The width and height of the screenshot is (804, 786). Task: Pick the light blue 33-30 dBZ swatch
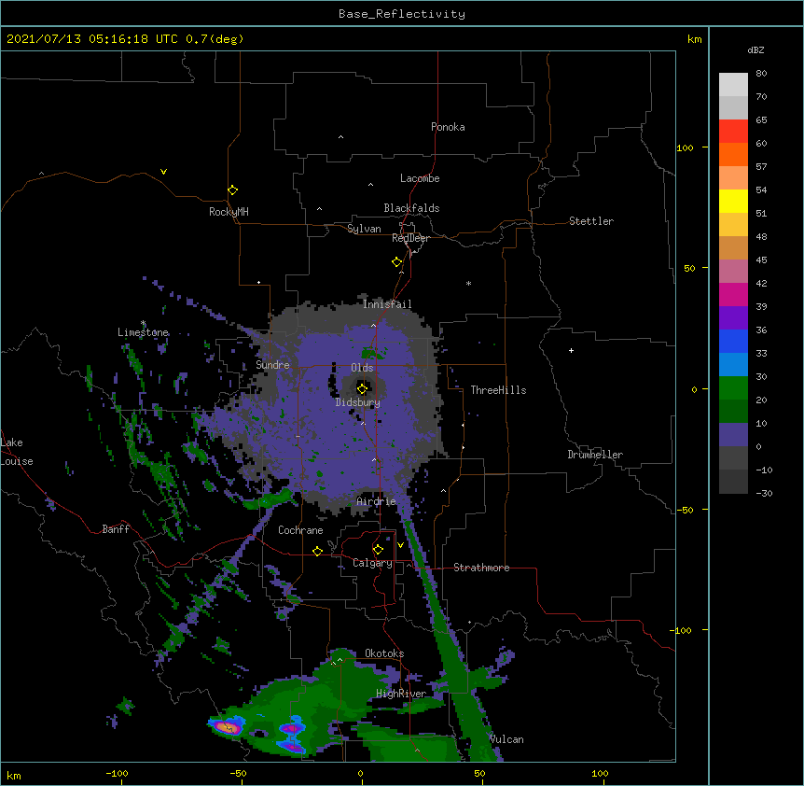click(x=733, y=364)
